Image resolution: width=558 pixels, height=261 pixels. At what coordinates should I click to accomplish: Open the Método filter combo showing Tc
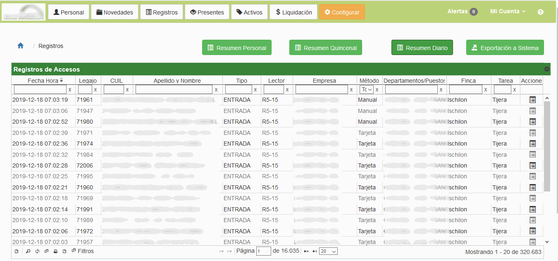[366, 89]
